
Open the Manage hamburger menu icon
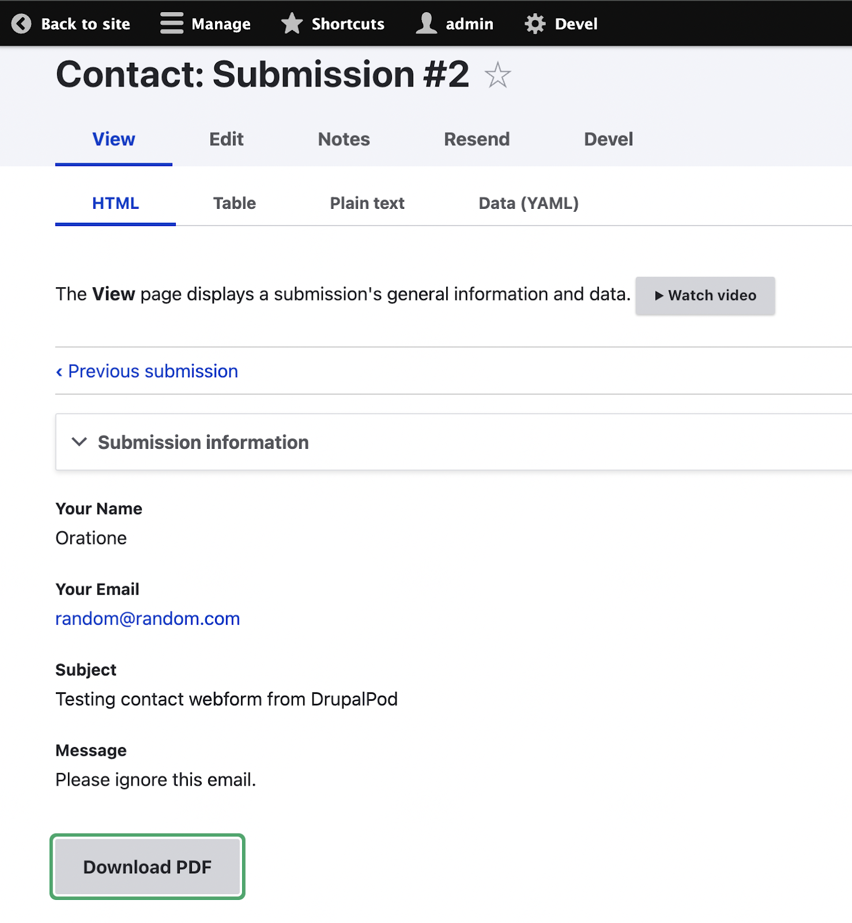tap(172, 24)
